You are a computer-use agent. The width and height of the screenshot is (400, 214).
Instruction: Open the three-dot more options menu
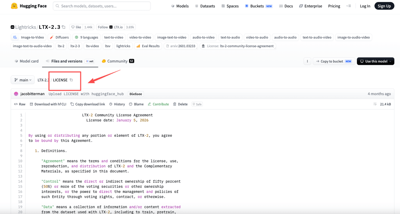(307, 61)
